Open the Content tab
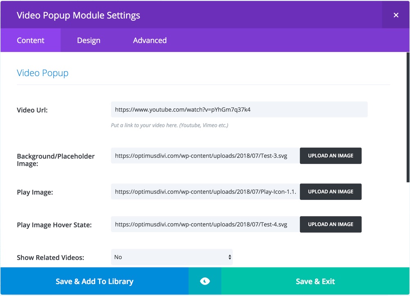This screenshot has width=410, height=296. tap(31, 40)
